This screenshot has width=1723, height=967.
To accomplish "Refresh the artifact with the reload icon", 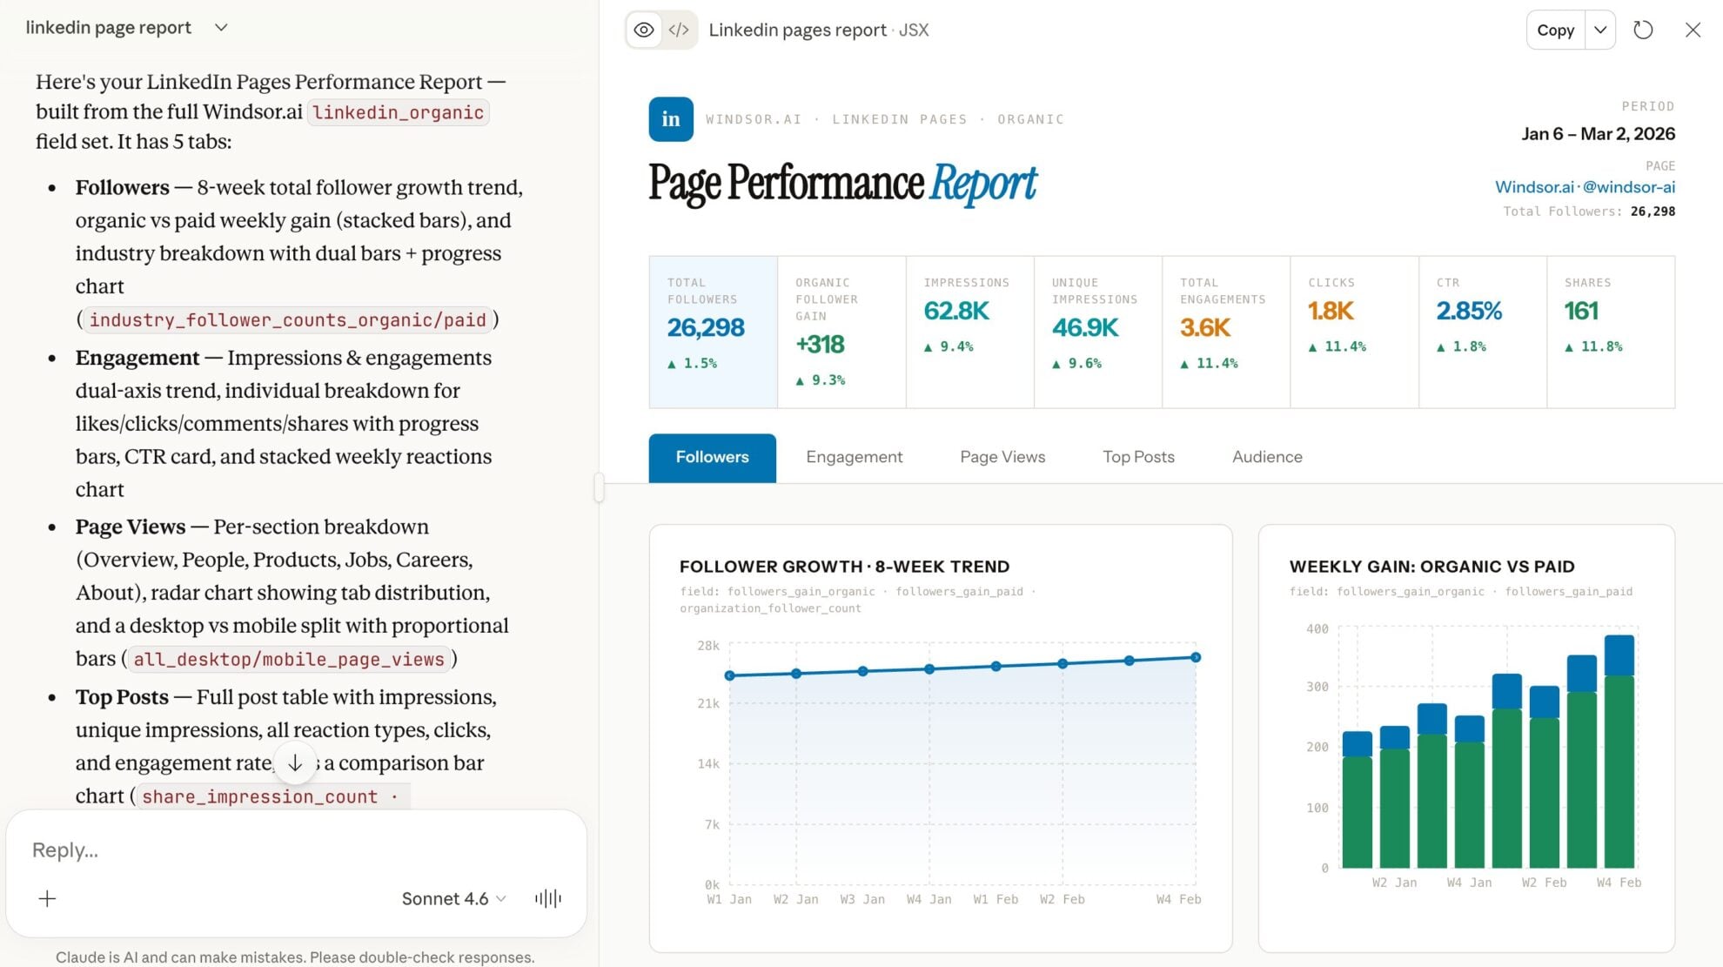I will (1643, 29).
